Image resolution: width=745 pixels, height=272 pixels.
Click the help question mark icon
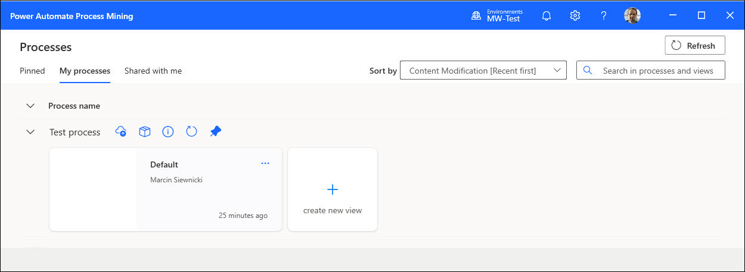[603, 16]
